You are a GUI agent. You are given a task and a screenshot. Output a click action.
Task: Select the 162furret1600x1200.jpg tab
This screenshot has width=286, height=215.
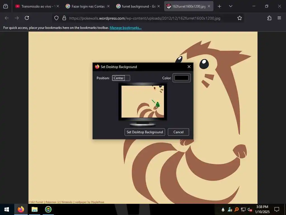point(189,6)
